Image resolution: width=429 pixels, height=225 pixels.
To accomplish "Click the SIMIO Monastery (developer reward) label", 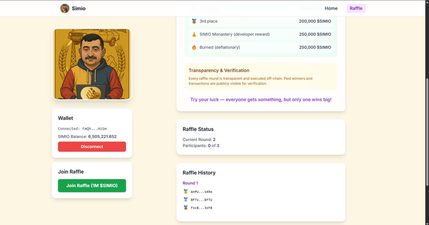I will [235, 34].
